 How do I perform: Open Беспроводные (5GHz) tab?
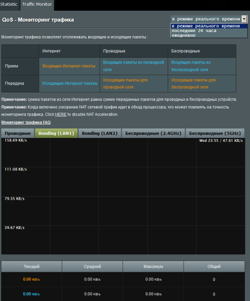tap(215, 133)
